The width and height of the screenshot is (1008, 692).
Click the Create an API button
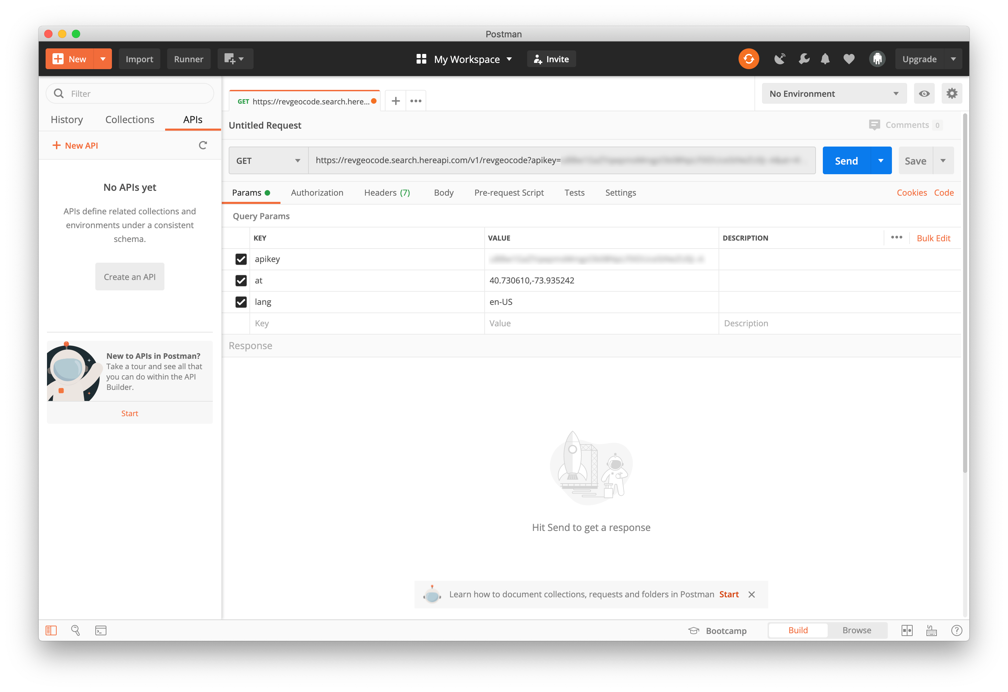130,277
